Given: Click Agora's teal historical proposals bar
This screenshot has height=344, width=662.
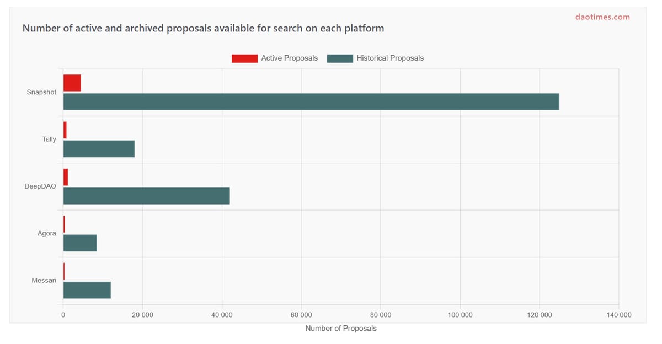Looking at the screenshot, I should click(x=80, y=243).
